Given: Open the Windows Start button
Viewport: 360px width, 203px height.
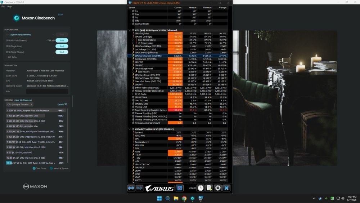Looking at the screenshot, I should 159,198.
